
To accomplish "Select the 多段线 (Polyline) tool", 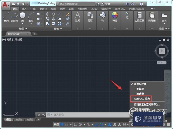I will click(14, 17).
